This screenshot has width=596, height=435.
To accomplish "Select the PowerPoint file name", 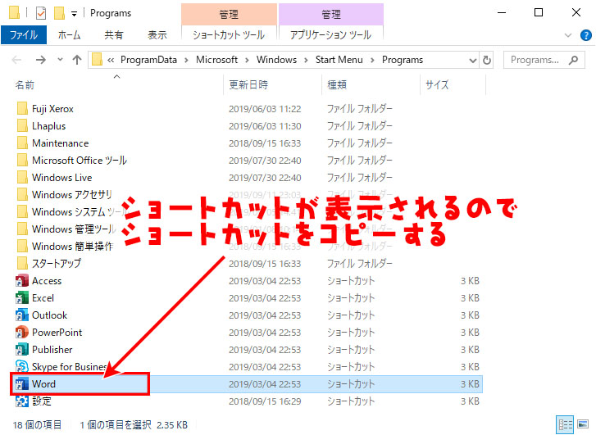I will [x=57, y=333].
